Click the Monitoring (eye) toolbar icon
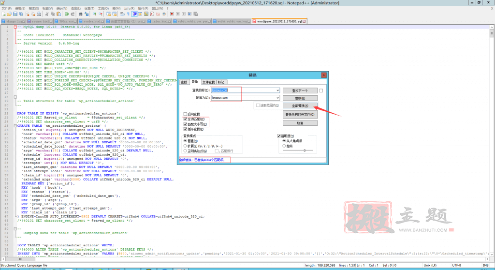 pyautogui.click(x=164, y=14)
